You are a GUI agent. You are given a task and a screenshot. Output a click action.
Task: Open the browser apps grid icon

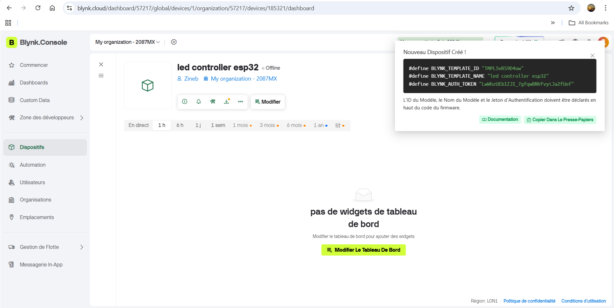[x=8, y=23]
